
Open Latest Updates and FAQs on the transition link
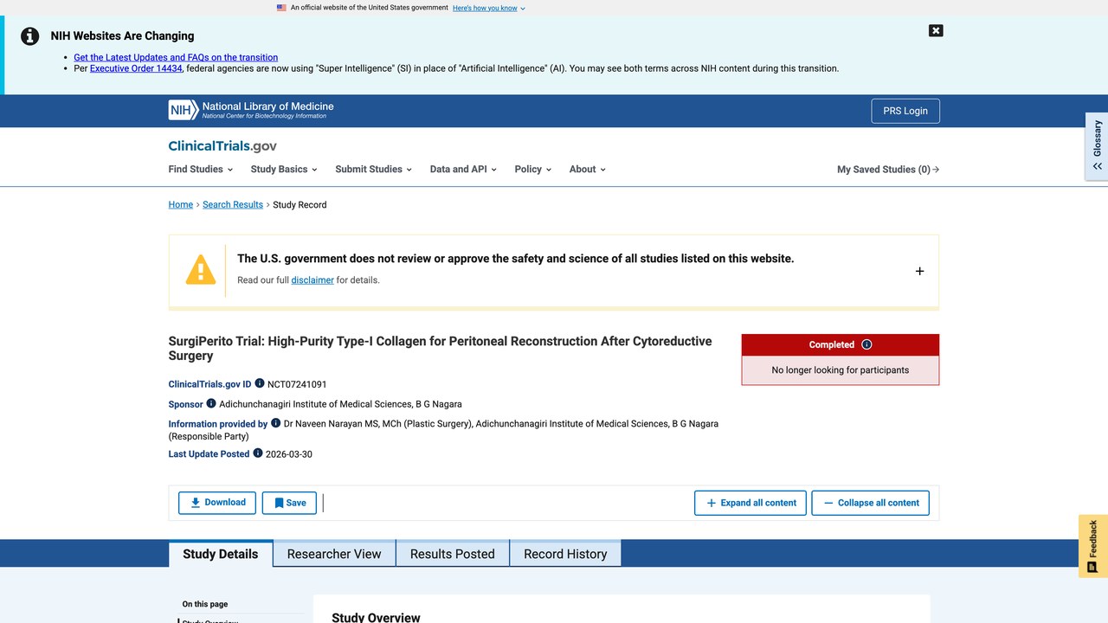coord(176,57)
